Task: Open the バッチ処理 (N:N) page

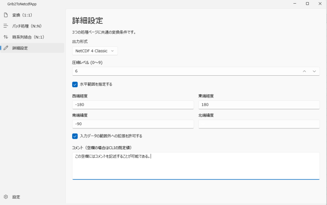Action: 32,26
